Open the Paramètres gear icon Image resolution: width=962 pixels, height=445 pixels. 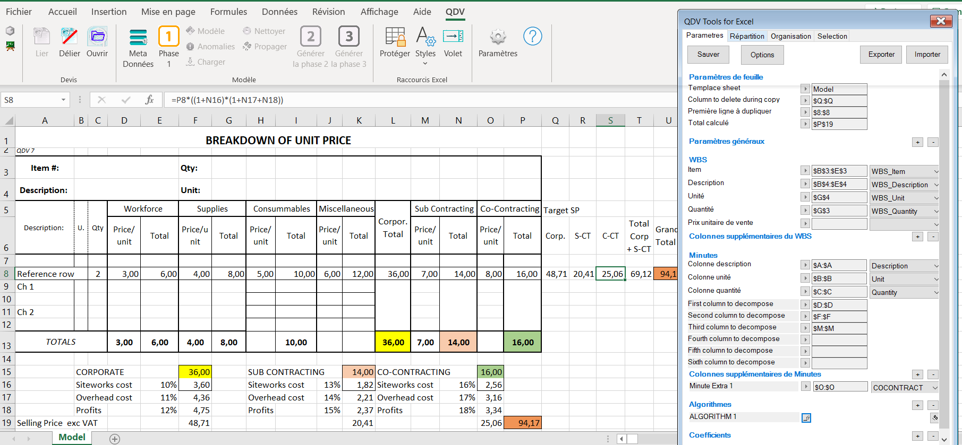(498, 37)
